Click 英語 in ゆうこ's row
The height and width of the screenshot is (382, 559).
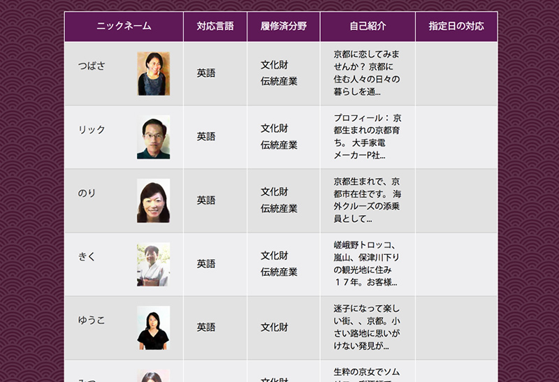[206, 327]
